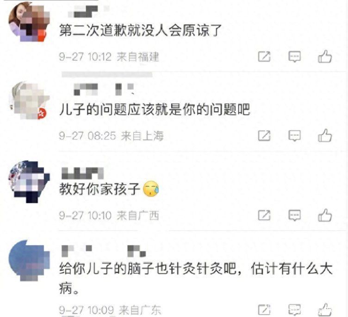Screen dimensions: 348x317
Task: Like the 教好你家孩子 comment
Action: (325, 215)
